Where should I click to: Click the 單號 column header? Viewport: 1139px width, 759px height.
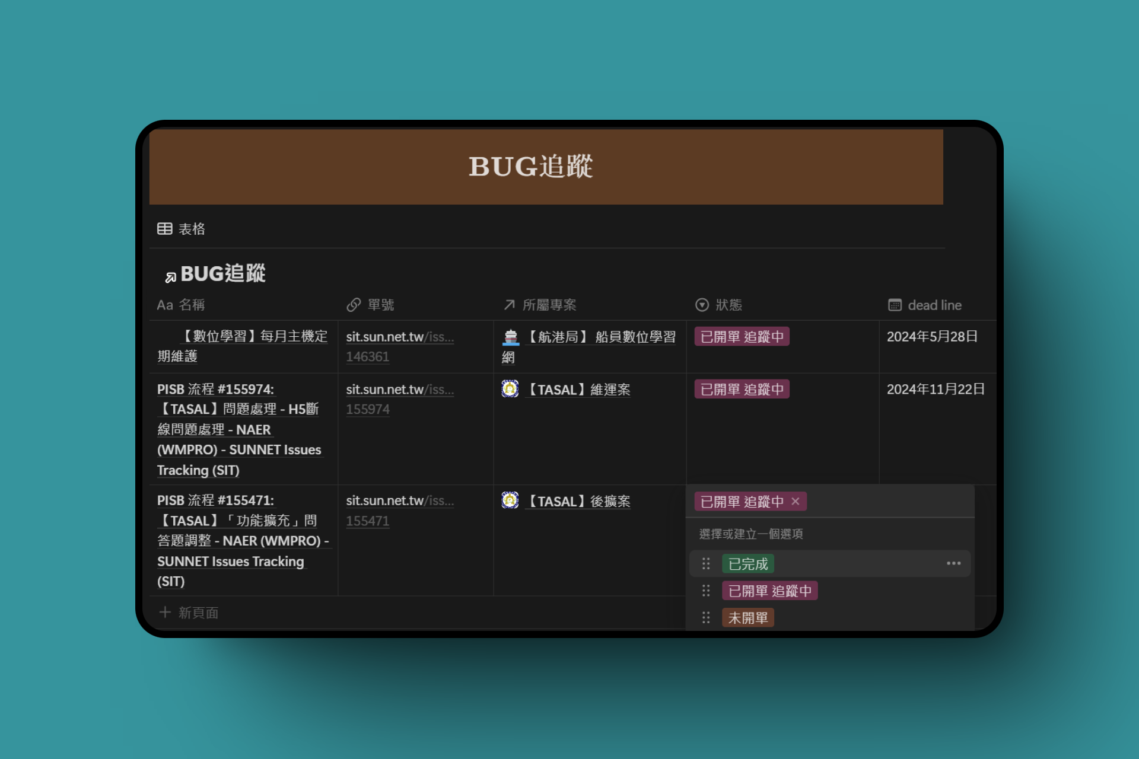(370, 305)
